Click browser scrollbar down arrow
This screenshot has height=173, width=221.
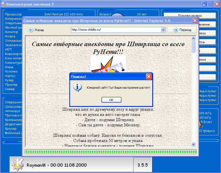click(x=194, y=144)
